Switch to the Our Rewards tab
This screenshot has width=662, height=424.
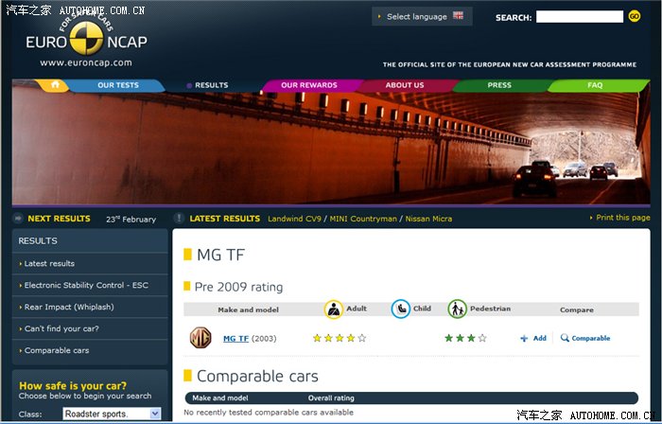click(308, 85)
